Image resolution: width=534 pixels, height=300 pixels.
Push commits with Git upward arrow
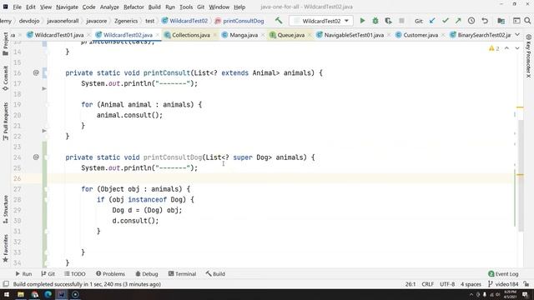458,21
